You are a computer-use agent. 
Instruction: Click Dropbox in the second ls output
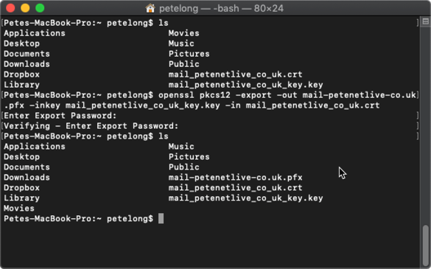(x=21, y=188)
